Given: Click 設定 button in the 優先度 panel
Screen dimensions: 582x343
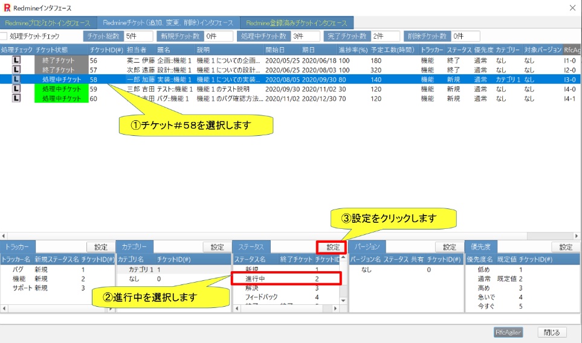Looking at the screenshot, I should [566, 247].
